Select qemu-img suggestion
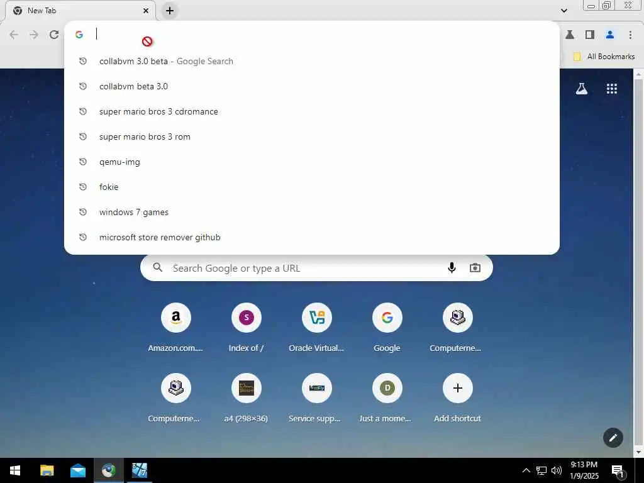Screen dimensions: 644x483 pyautogui.click(x=312, y=162)
